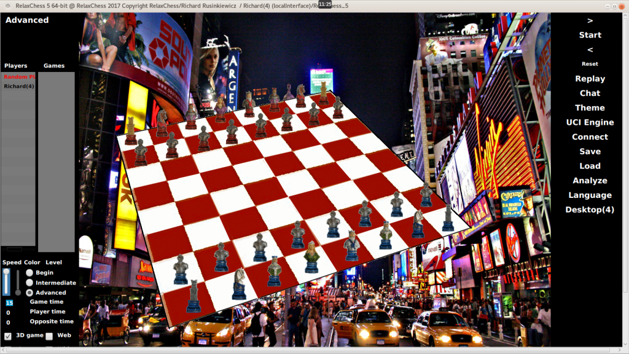Select the red rook at the board's far corner
The width and height of the screenshot is (629, 354).
(x=323, y=93)
